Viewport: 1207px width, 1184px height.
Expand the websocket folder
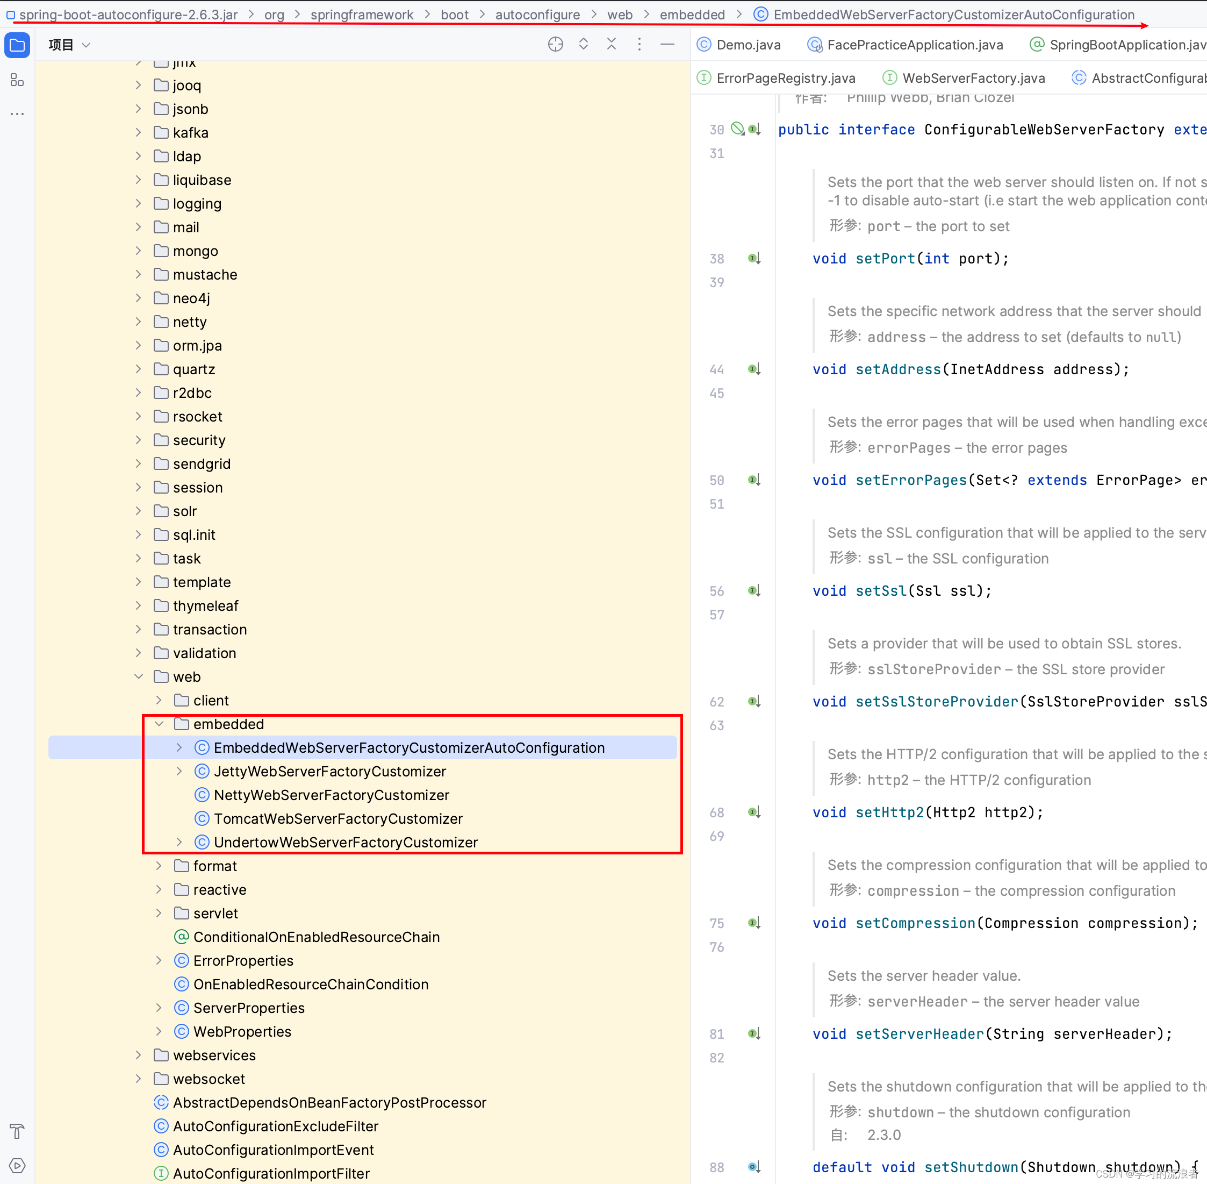[139, 1079]
